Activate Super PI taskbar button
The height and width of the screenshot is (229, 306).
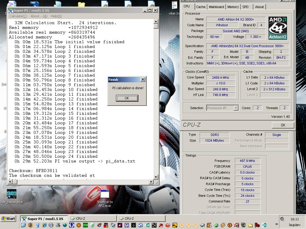click(x=44, y=219)
